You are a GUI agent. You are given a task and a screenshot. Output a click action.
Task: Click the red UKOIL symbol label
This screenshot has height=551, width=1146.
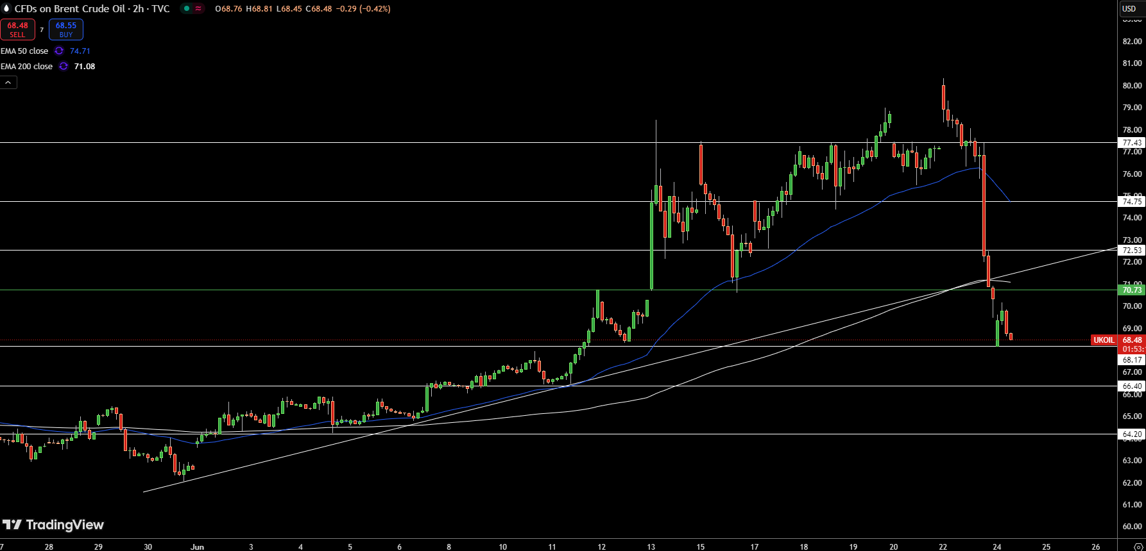point(1104,340)
